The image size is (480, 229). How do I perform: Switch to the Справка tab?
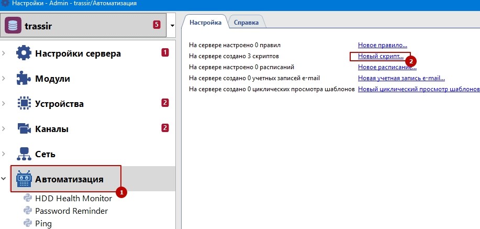click(x=245, y=23)
